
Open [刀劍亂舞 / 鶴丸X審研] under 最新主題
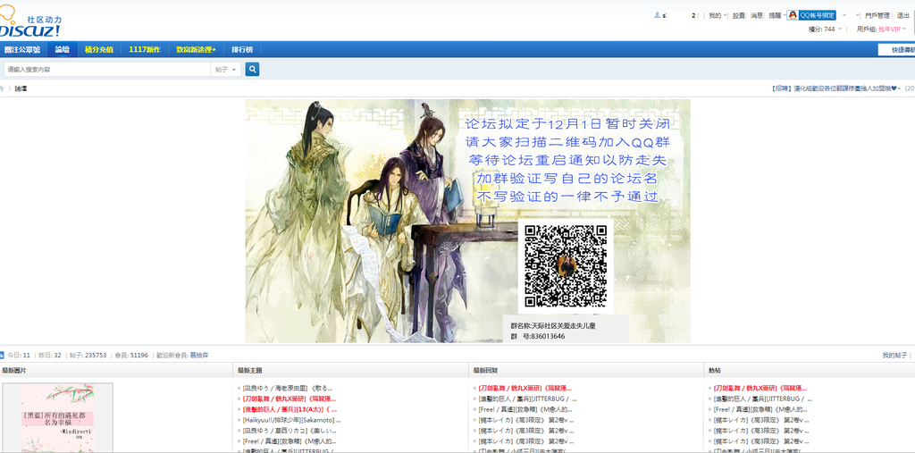click(290, 398)
